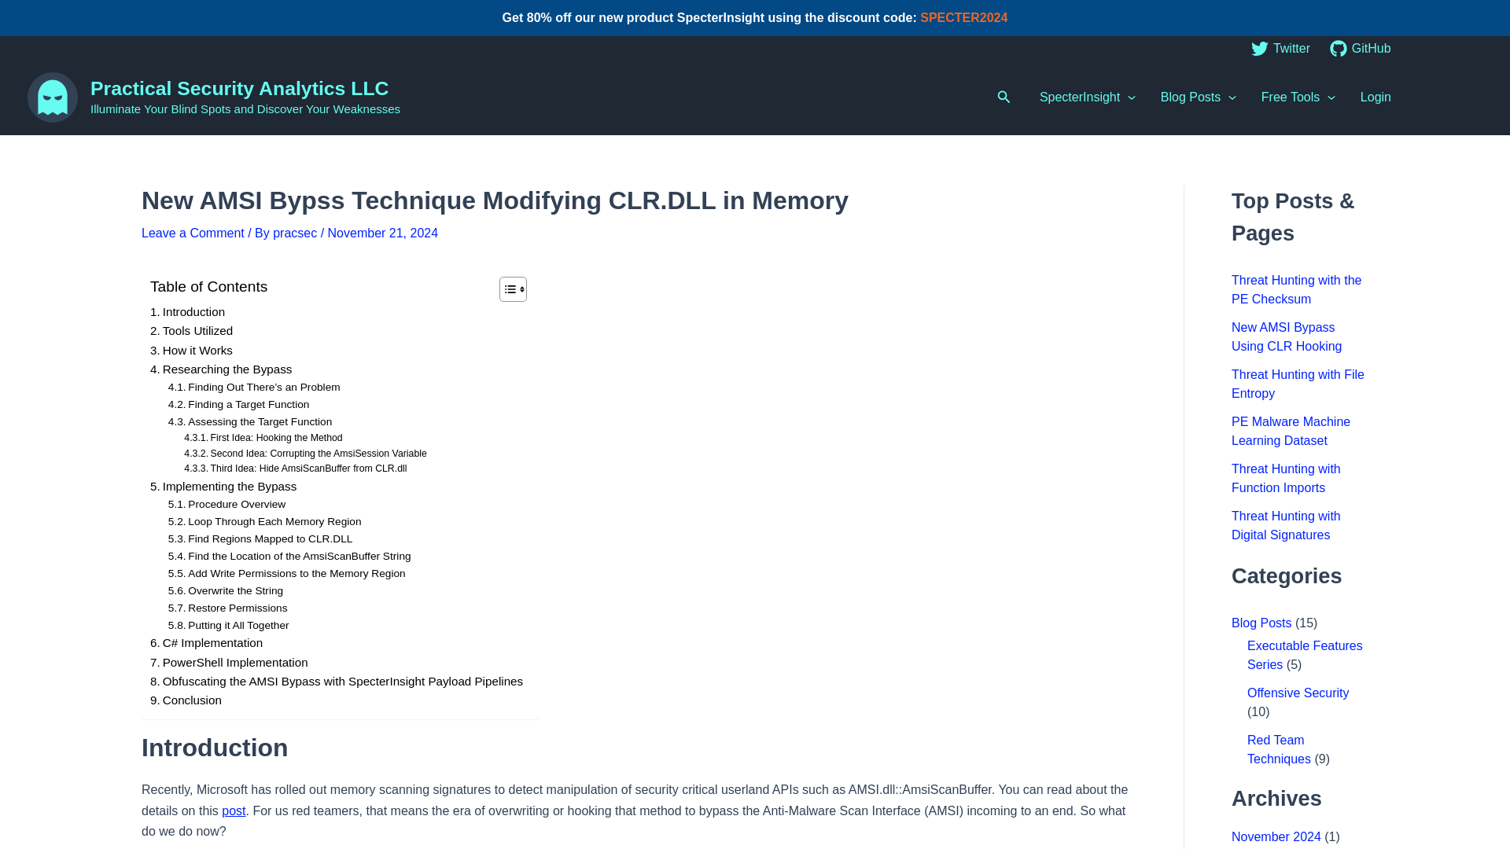Click the Threat Hunting with PE Checksum sidebar link
Image resolution: width=1510 pixels, height=849 pixels.
click(1296, 289)
